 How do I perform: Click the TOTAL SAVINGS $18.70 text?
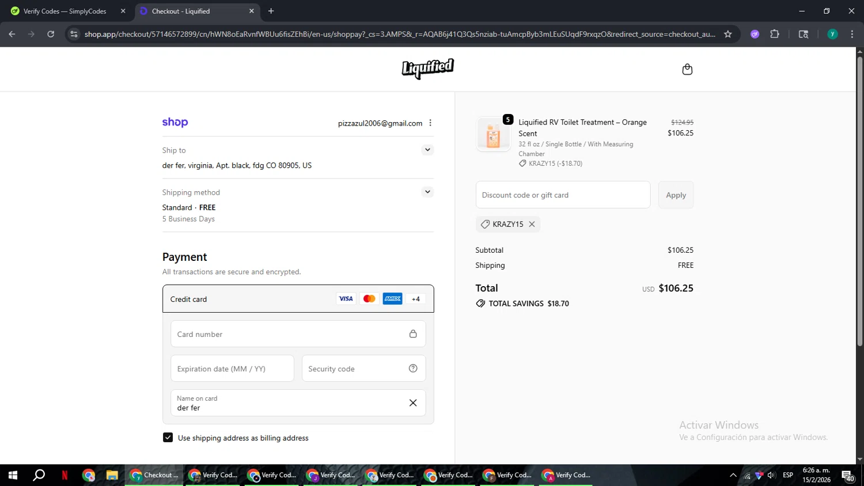click(x=529, y=303)
